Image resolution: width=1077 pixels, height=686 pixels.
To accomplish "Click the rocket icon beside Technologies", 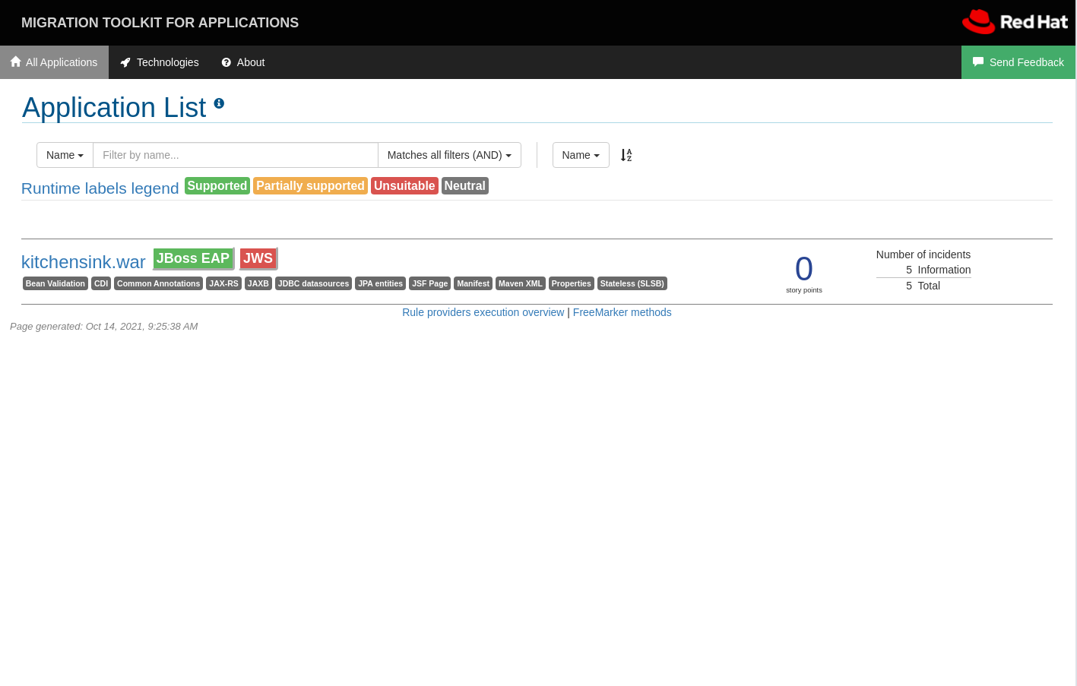I will [125, 62].
